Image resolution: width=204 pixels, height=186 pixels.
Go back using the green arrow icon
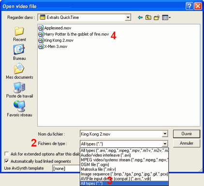point(140,17)
